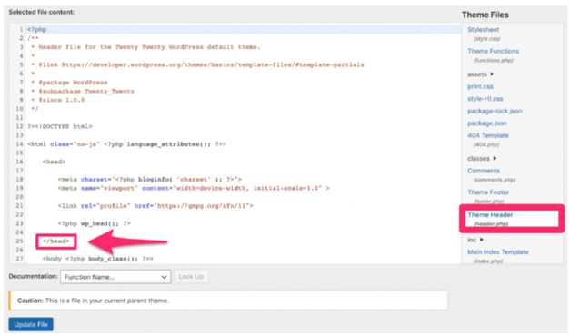Viewport: 570px width, 335px height.
Task: Click the Header file description comment line
Action: [x=146, y=47]
